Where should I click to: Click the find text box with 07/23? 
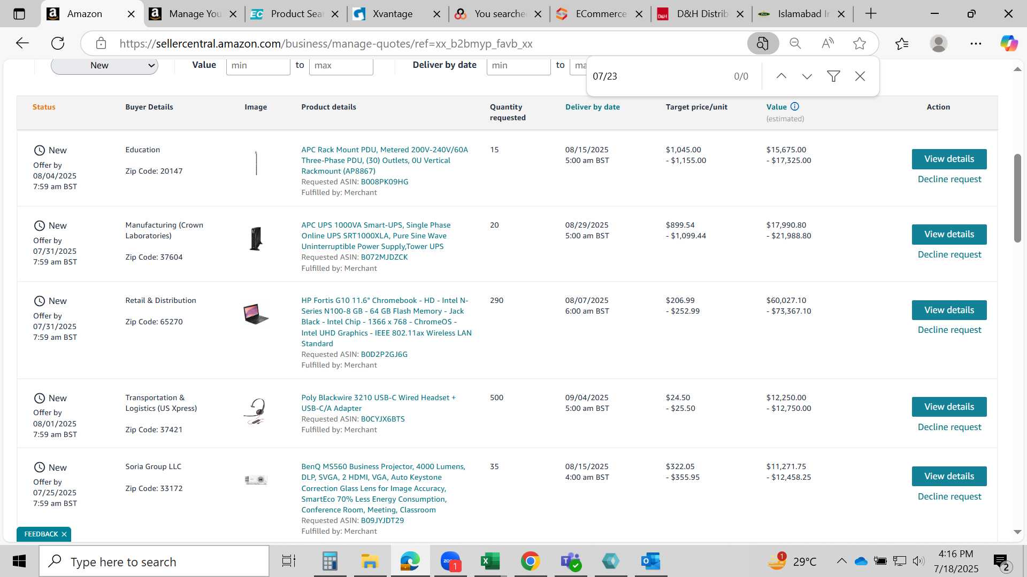(x=658, y=76)
